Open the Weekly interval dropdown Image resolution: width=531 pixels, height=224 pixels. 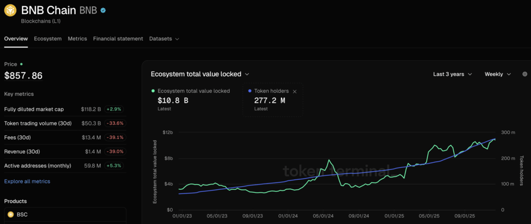pos(497,74)
